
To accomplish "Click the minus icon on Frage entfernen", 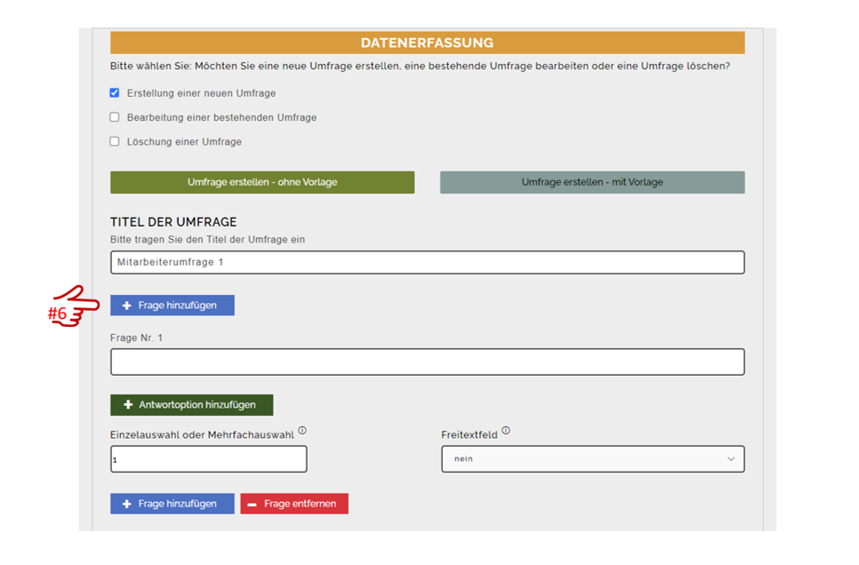I will (252, 505).
